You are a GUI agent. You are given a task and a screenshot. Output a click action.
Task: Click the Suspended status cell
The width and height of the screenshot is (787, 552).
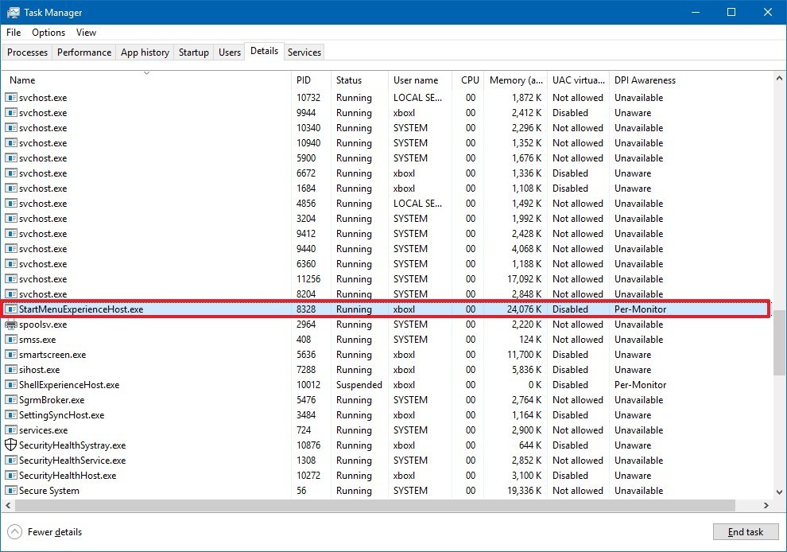[x=359, y=385]
